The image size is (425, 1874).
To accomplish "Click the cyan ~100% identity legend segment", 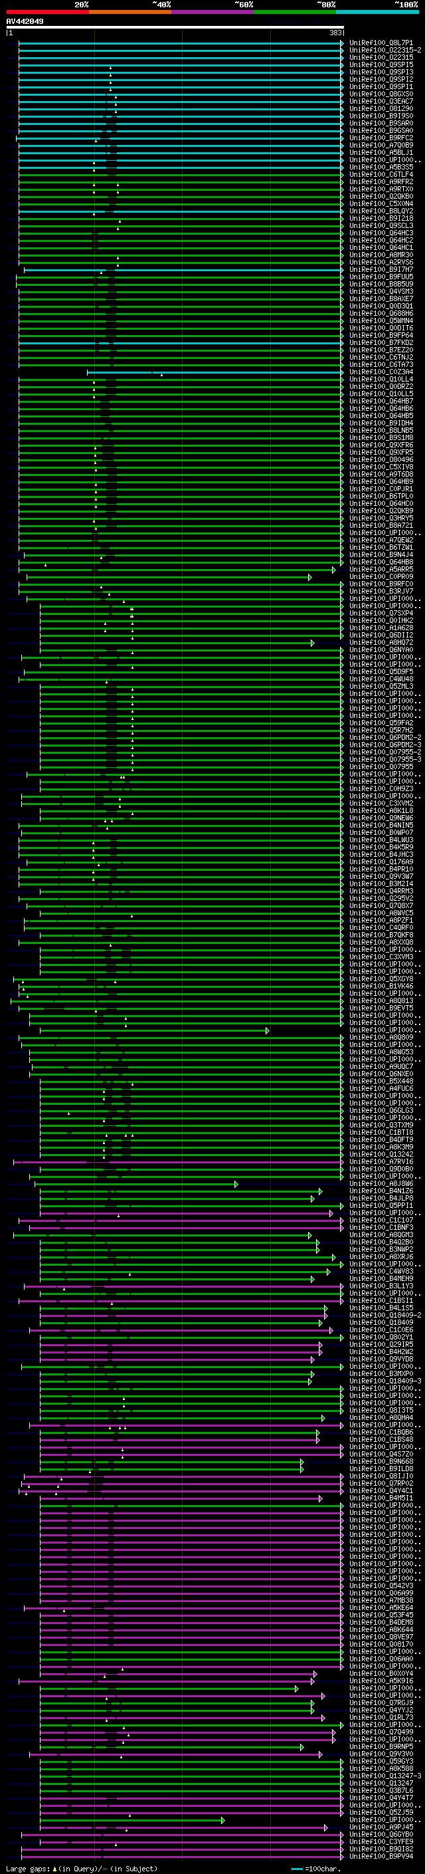I will 377,12.
